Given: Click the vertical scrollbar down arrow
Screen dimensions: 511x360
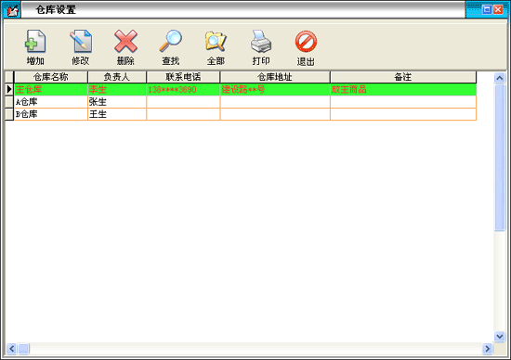Looking at the screenshot, I should (500, 336).
